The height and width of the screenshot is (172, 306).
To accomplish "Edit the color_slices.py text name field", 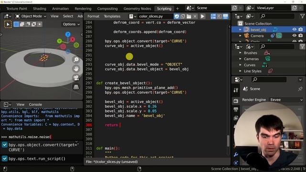I will 155,16.
